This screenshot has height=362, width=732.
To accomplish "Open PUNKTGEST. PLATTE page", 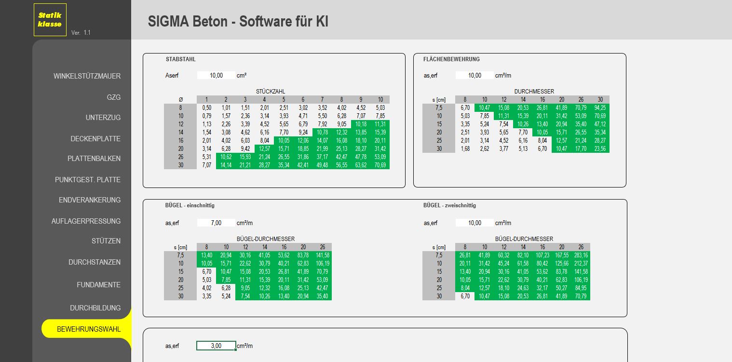I will coord(87,180).
